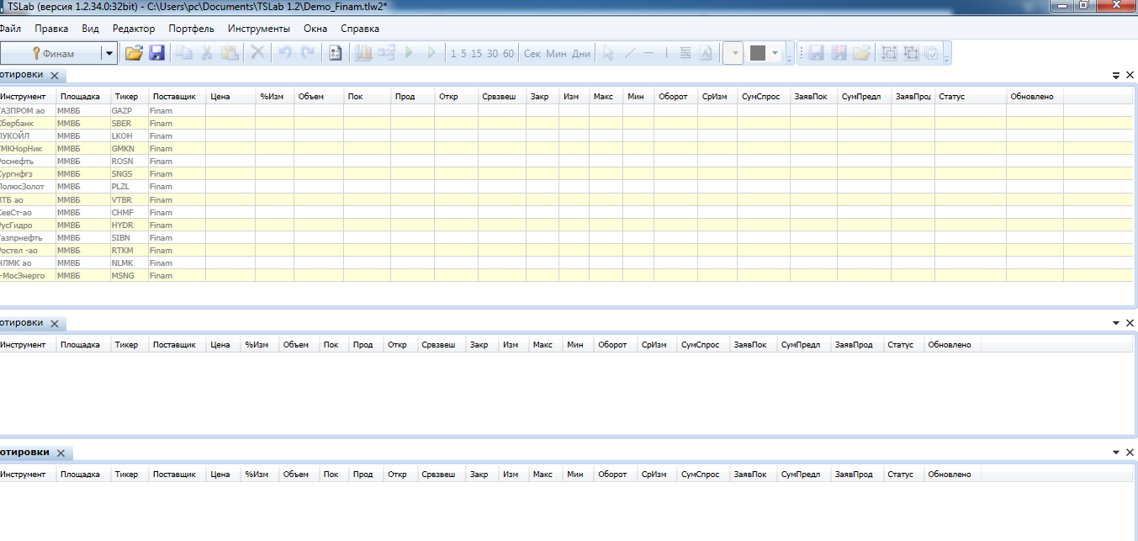
Task: Select the vertical line drawing tool
Action: coord(666,53)
